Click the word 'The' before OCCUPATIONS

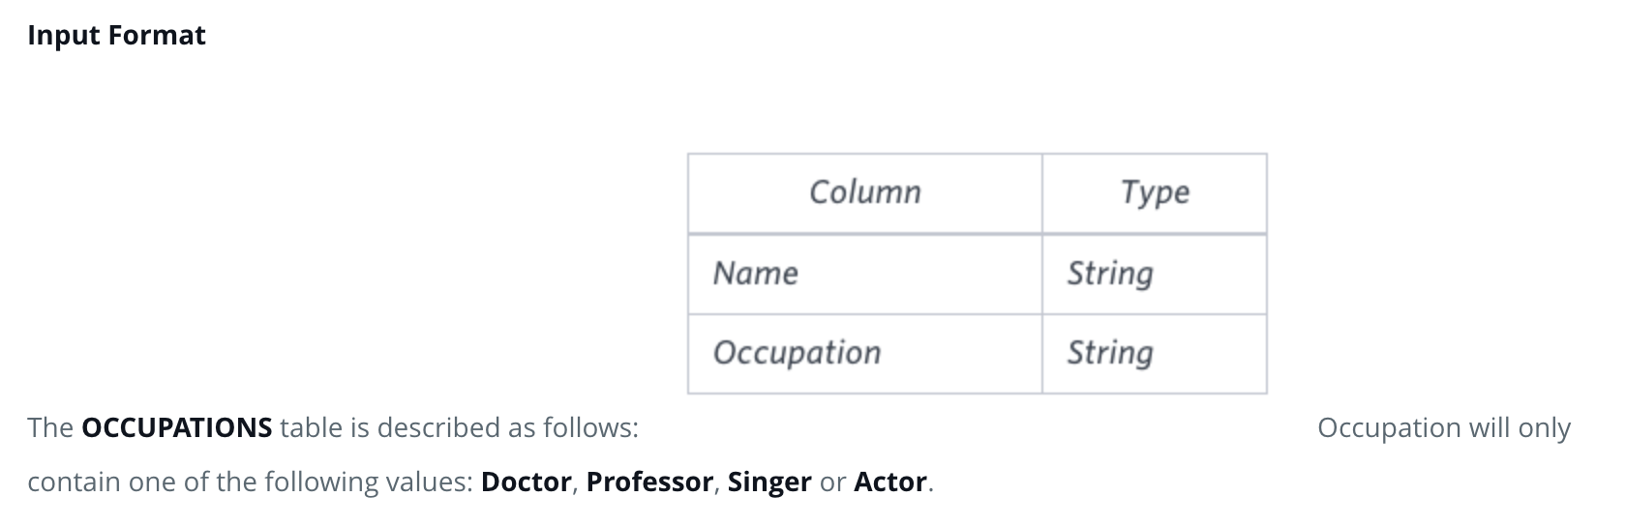[x=50, y=427]
